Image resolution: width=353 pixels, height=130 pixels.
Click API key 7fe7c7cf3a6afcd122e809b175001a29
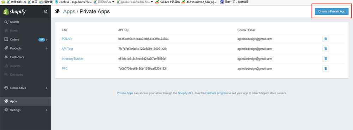(x=142, y=49)
